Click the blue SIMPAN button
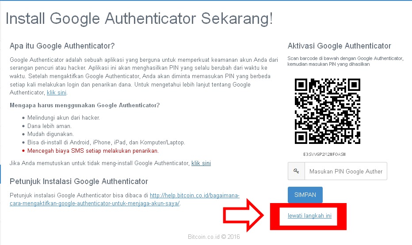Viewport: 412px width, 245px height. click(305, 195)
